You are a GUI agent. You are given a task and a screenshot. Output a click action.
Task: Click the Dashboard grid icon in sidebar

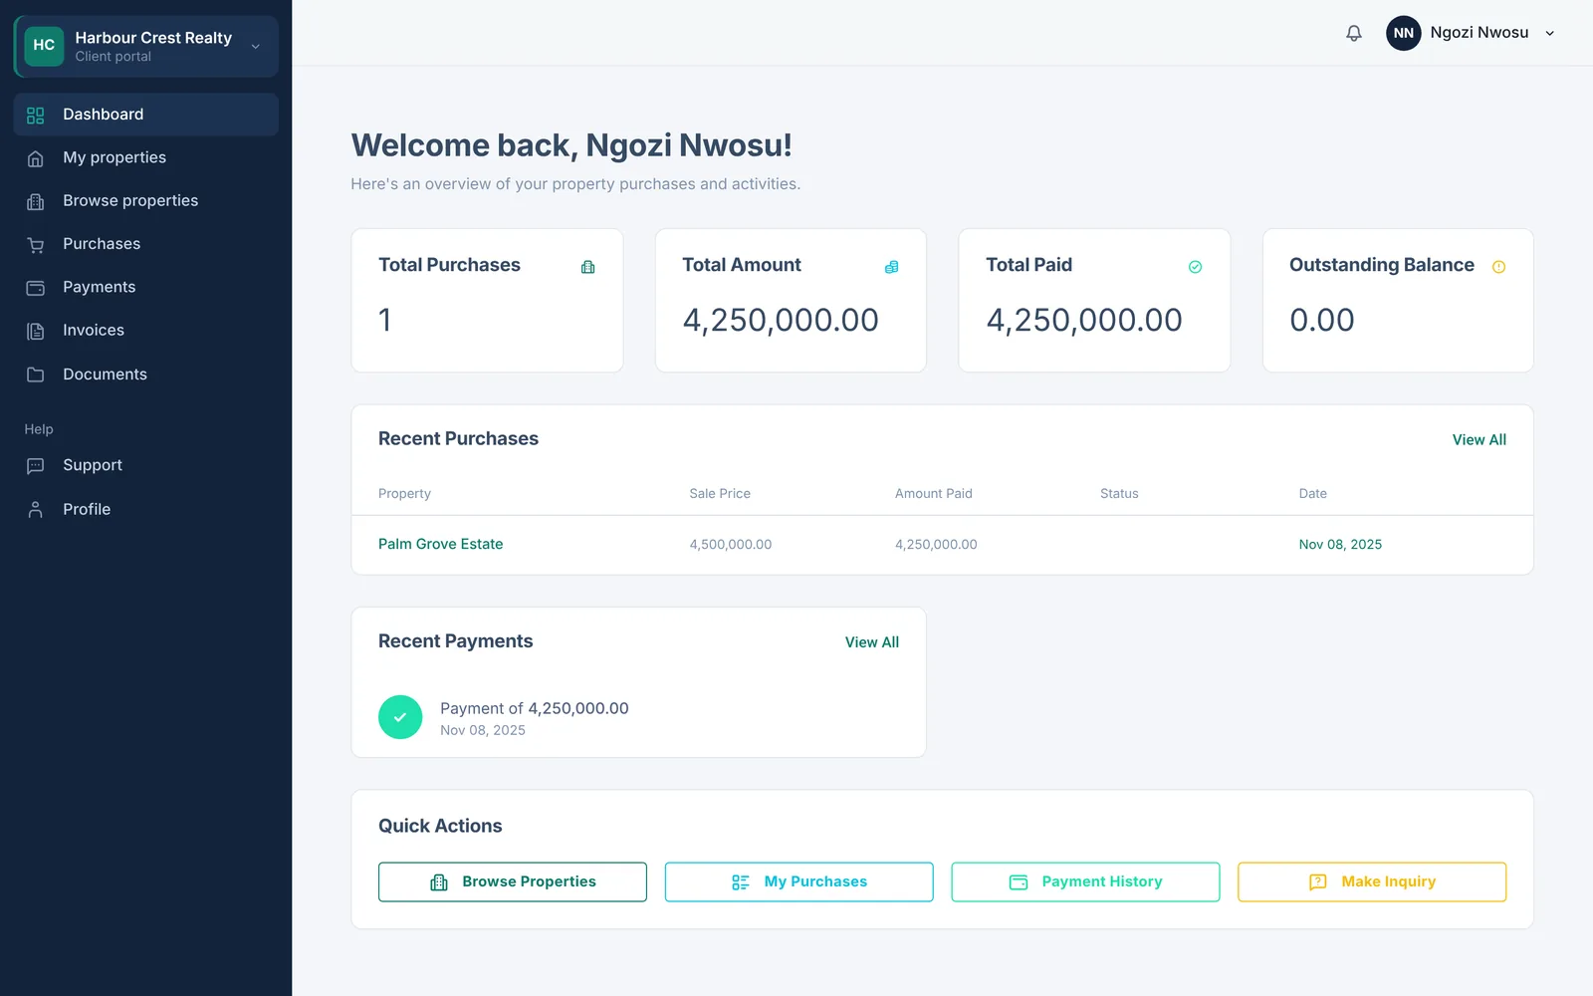pos(36,115)
